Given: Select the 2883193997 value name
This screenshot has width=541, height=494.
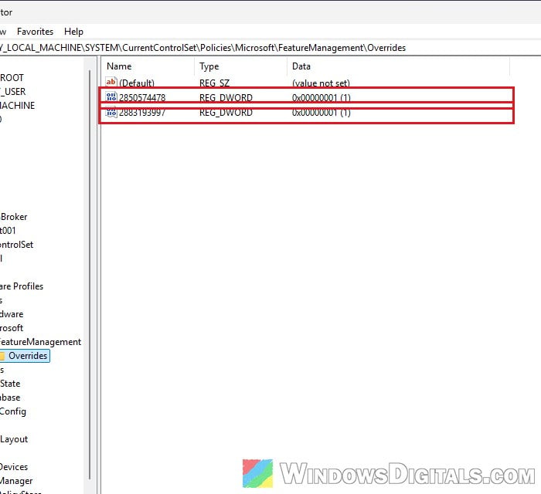Looking at the screenshot, I should (x=142, y=112).
